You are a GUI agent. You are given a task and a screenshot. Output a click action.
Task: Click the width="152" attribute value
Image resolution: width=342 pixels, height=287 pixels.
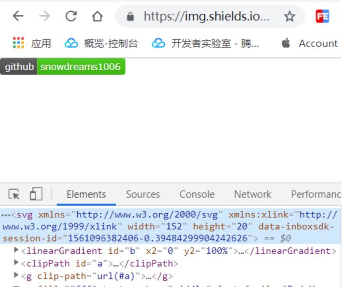(174, 227)
